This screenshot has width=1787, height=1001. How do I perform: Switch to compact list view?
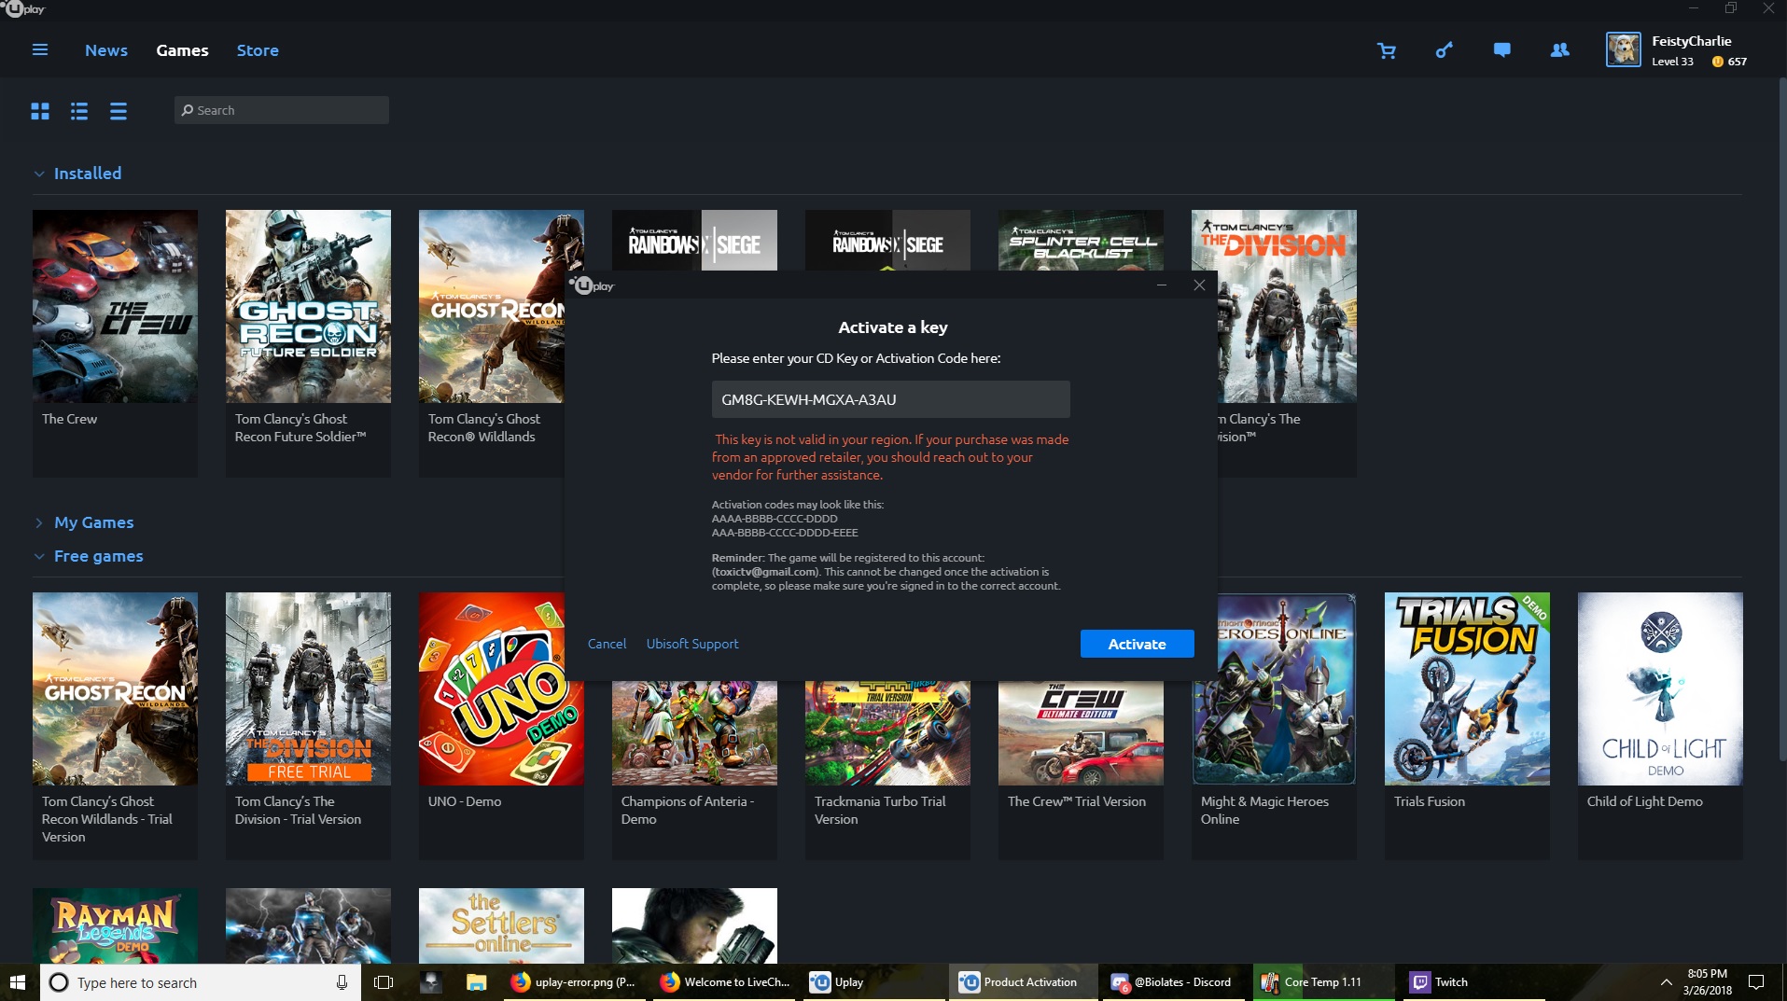tap(119, 111)
